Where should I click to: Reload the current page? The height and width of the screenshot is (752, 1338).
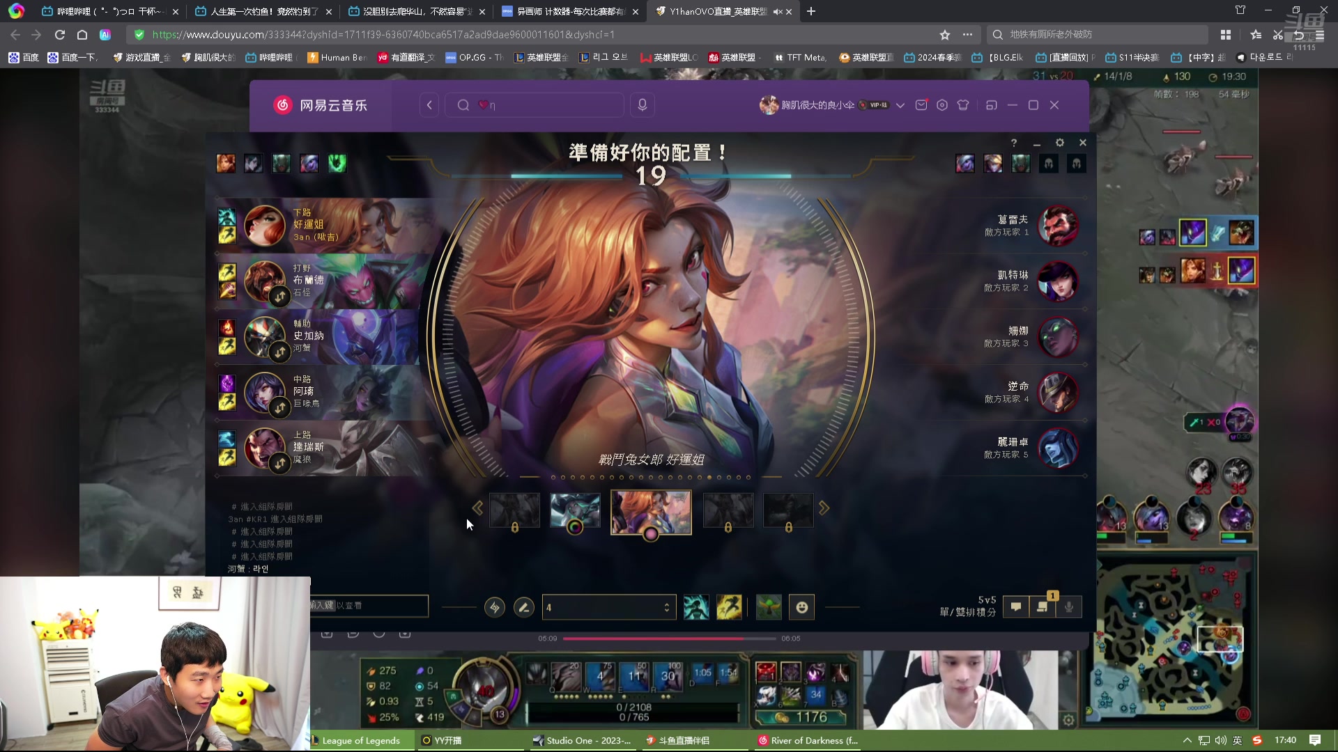tap(60, 35)
